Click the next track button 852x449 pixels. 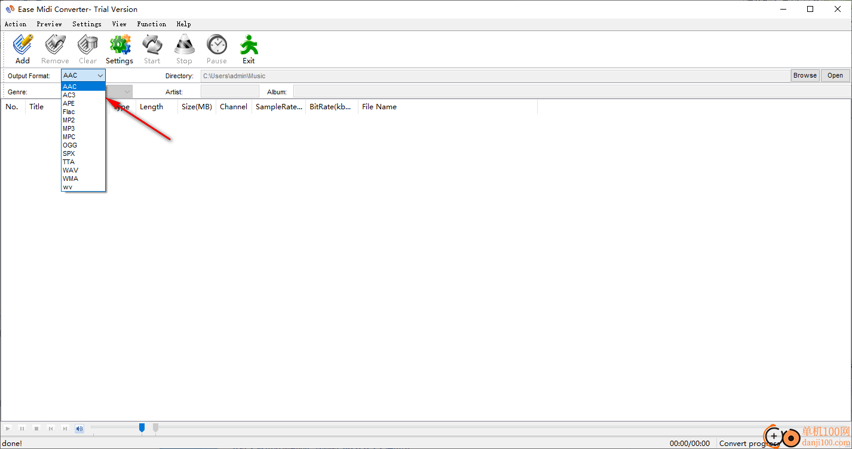click(x=65, y=428)
